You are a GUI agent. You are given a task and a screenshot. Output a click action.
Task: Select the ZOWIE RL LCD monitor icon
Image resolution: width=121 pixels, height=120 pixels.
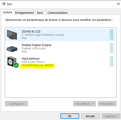click(12, 35)
